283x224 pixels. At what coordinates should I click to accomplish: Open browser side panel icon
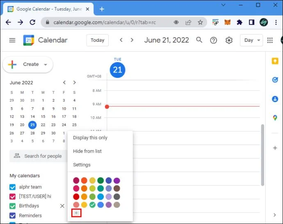pyautogui.click(x=251, y=23)
